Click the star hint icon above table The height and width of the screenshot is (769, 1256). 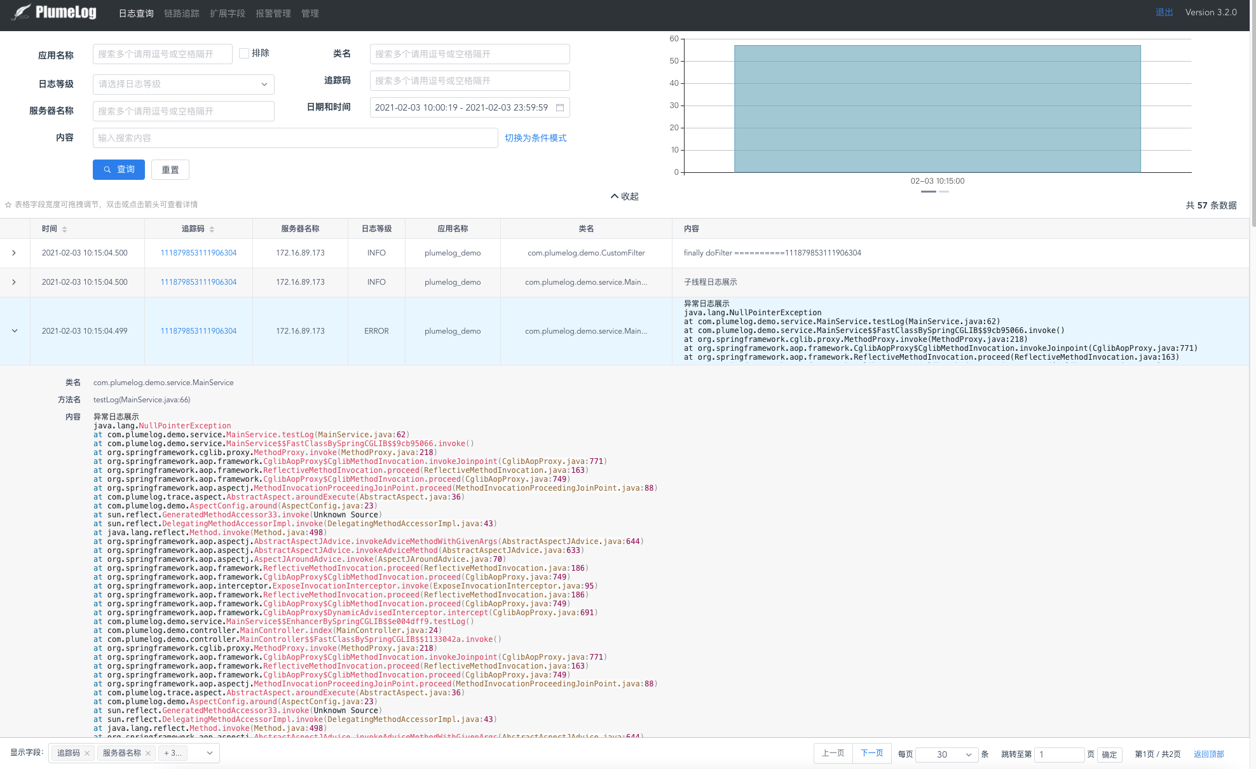[8, 205]
